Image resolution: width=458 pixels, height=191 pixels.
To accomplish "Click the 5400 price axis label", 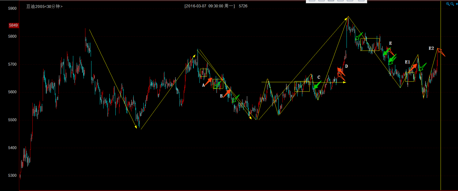I will [x=12, y=148].
